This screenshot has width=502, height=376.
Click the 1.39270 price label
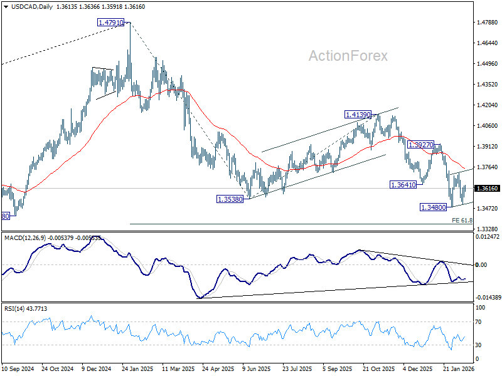point(420,145)
